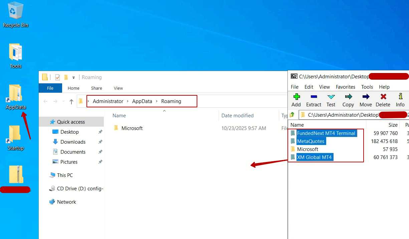Select Downloads in the navigation pane

[73, 142]
